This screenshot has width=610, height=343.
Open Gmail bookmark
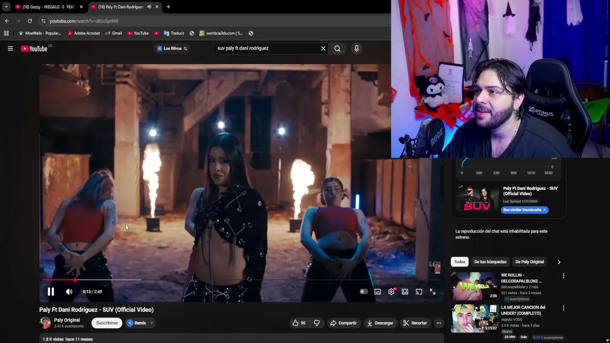pyautogui.click(x=113, y=33)
